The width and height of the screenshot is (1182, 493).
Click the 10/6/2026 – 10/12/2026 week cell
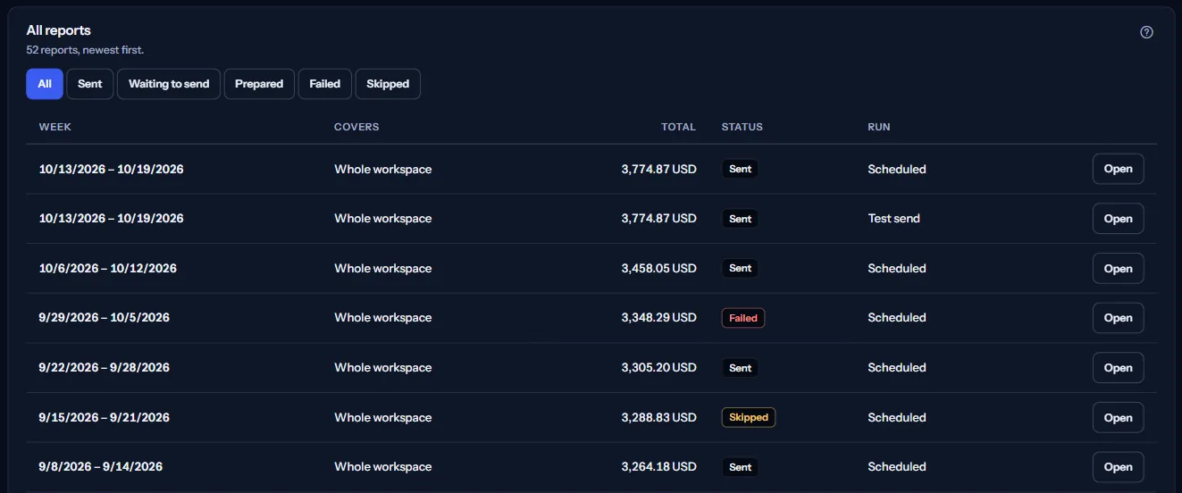coord(108,268)
